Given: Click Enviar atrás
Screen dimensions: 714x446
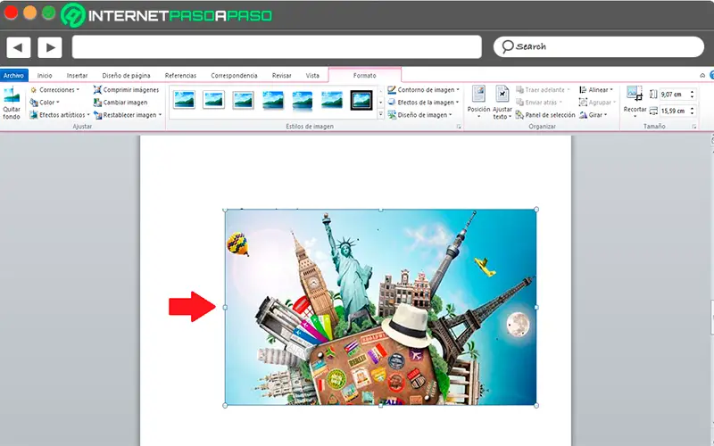Looking at the screenshot, I should coord(539,103).
